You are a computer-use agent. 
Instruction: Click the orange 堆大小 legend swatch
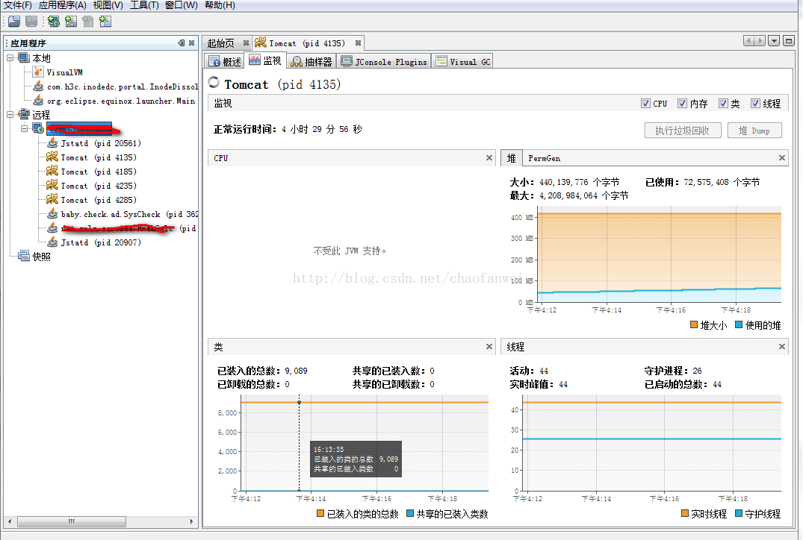pos(694,324)
